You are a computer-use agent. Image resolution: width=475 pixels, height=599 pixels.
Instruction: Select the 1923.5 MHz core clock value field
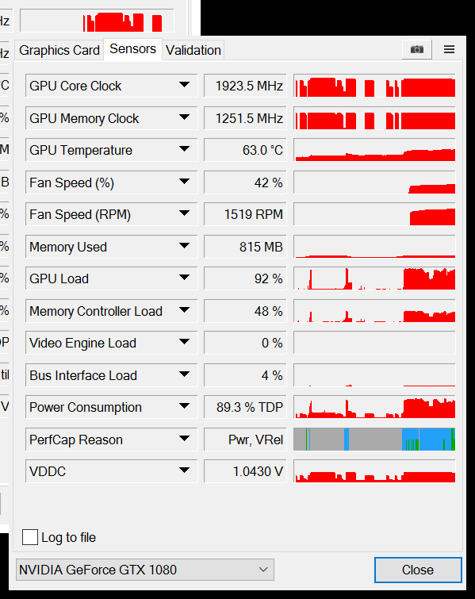pos(245,86)
